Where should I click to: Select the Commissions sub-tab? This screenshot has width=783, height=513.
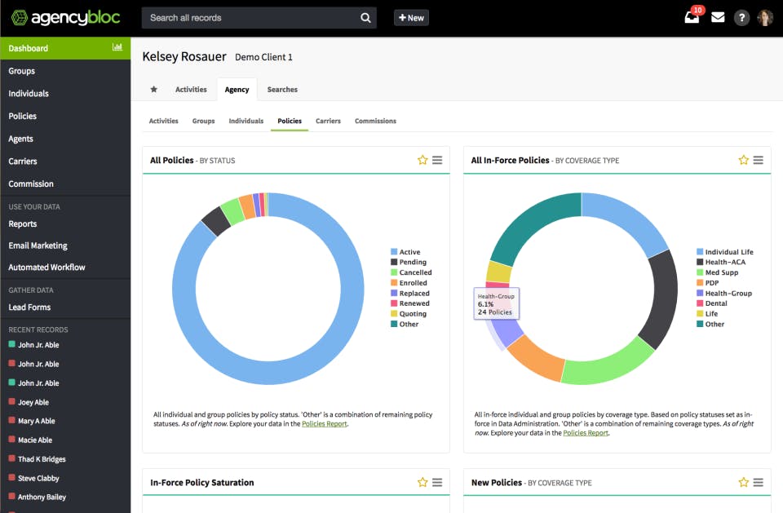point(375,121)
